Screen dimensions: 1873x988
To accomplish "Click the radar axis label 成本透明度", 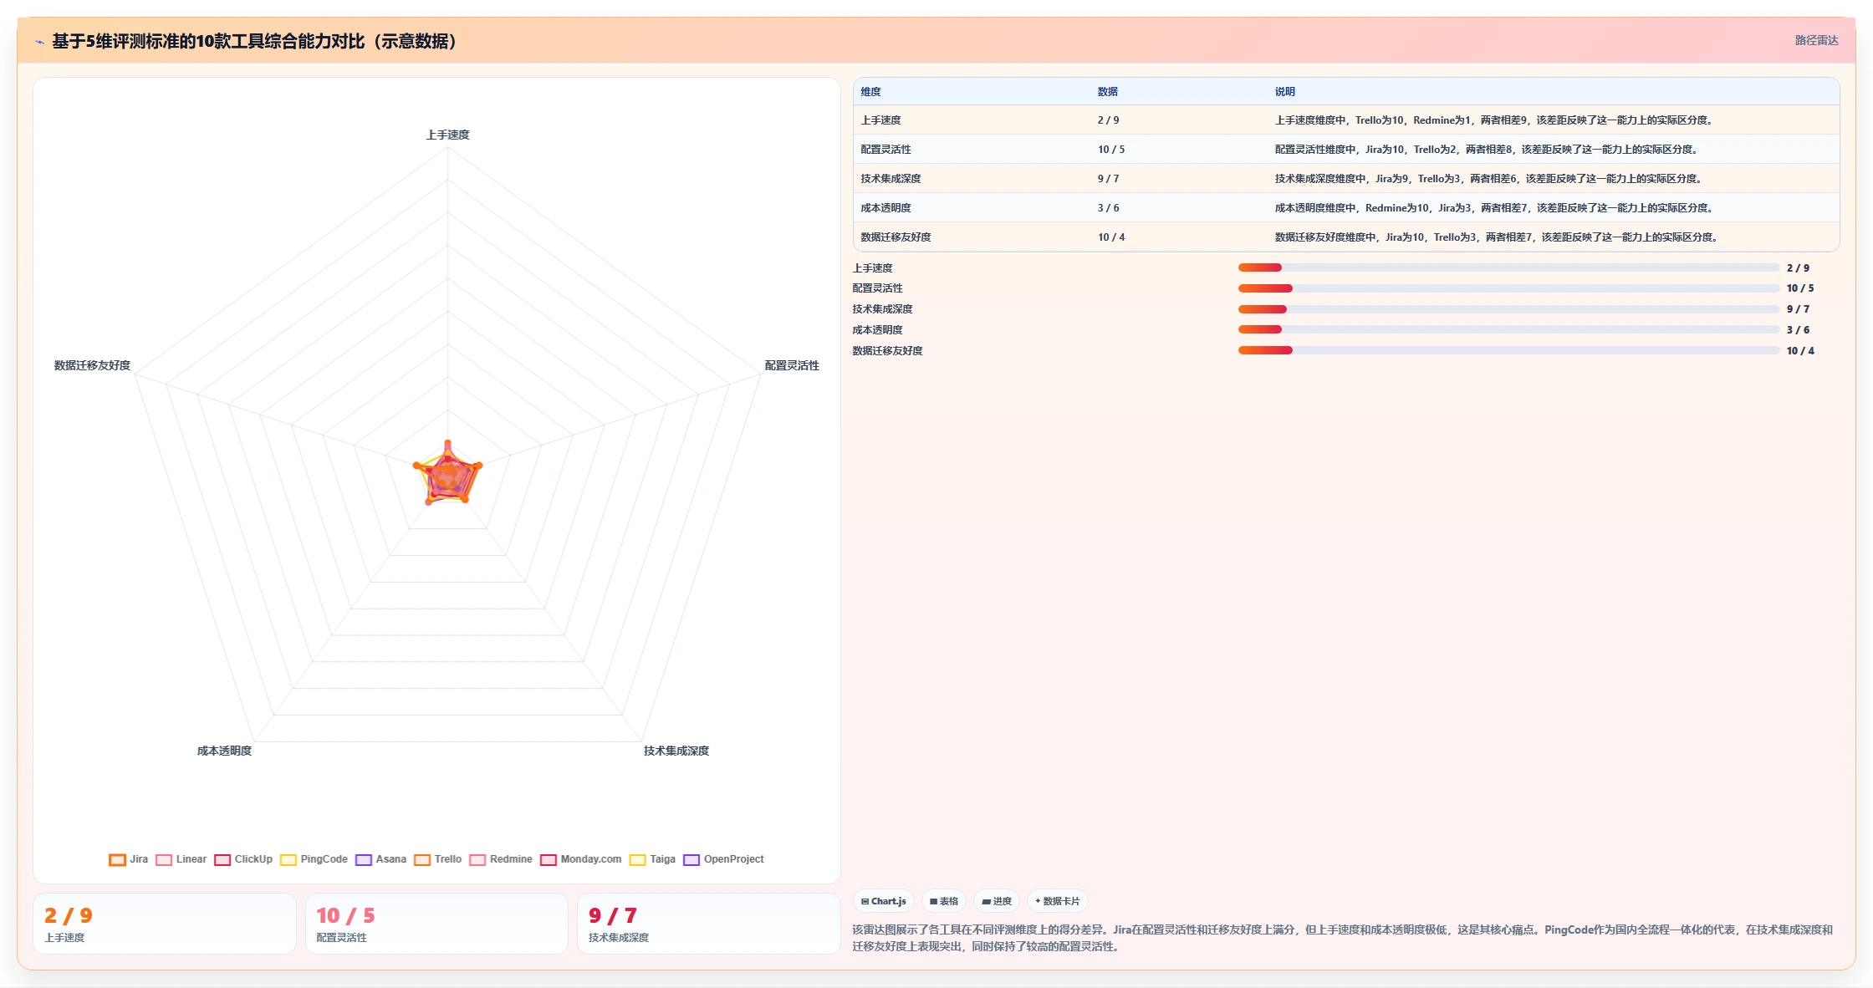I will [x=224, y=751].
